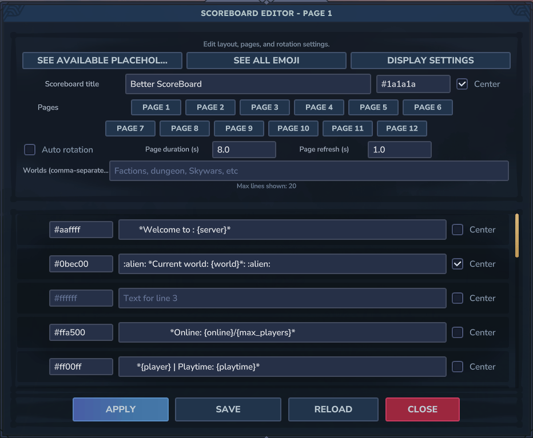533x438 pixels.
Task: Save the scoreboard configuration
Action: 228,409
